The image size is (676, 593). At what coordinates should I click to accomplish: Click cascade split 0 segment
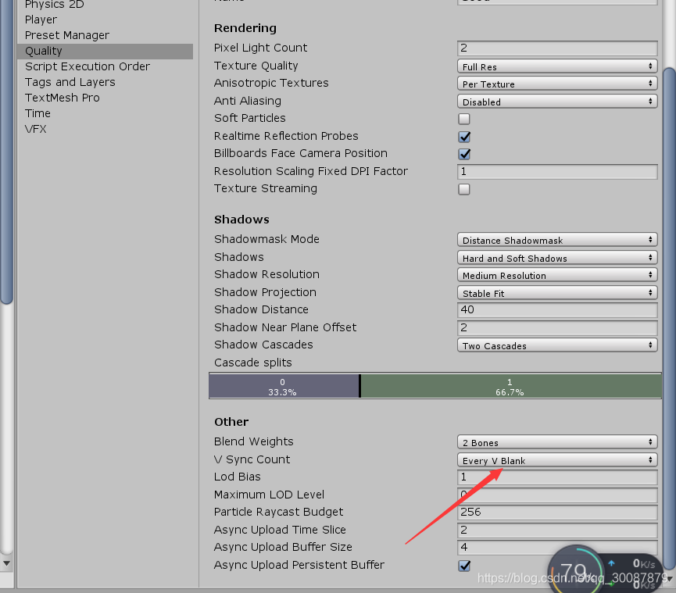pos(284,386)
